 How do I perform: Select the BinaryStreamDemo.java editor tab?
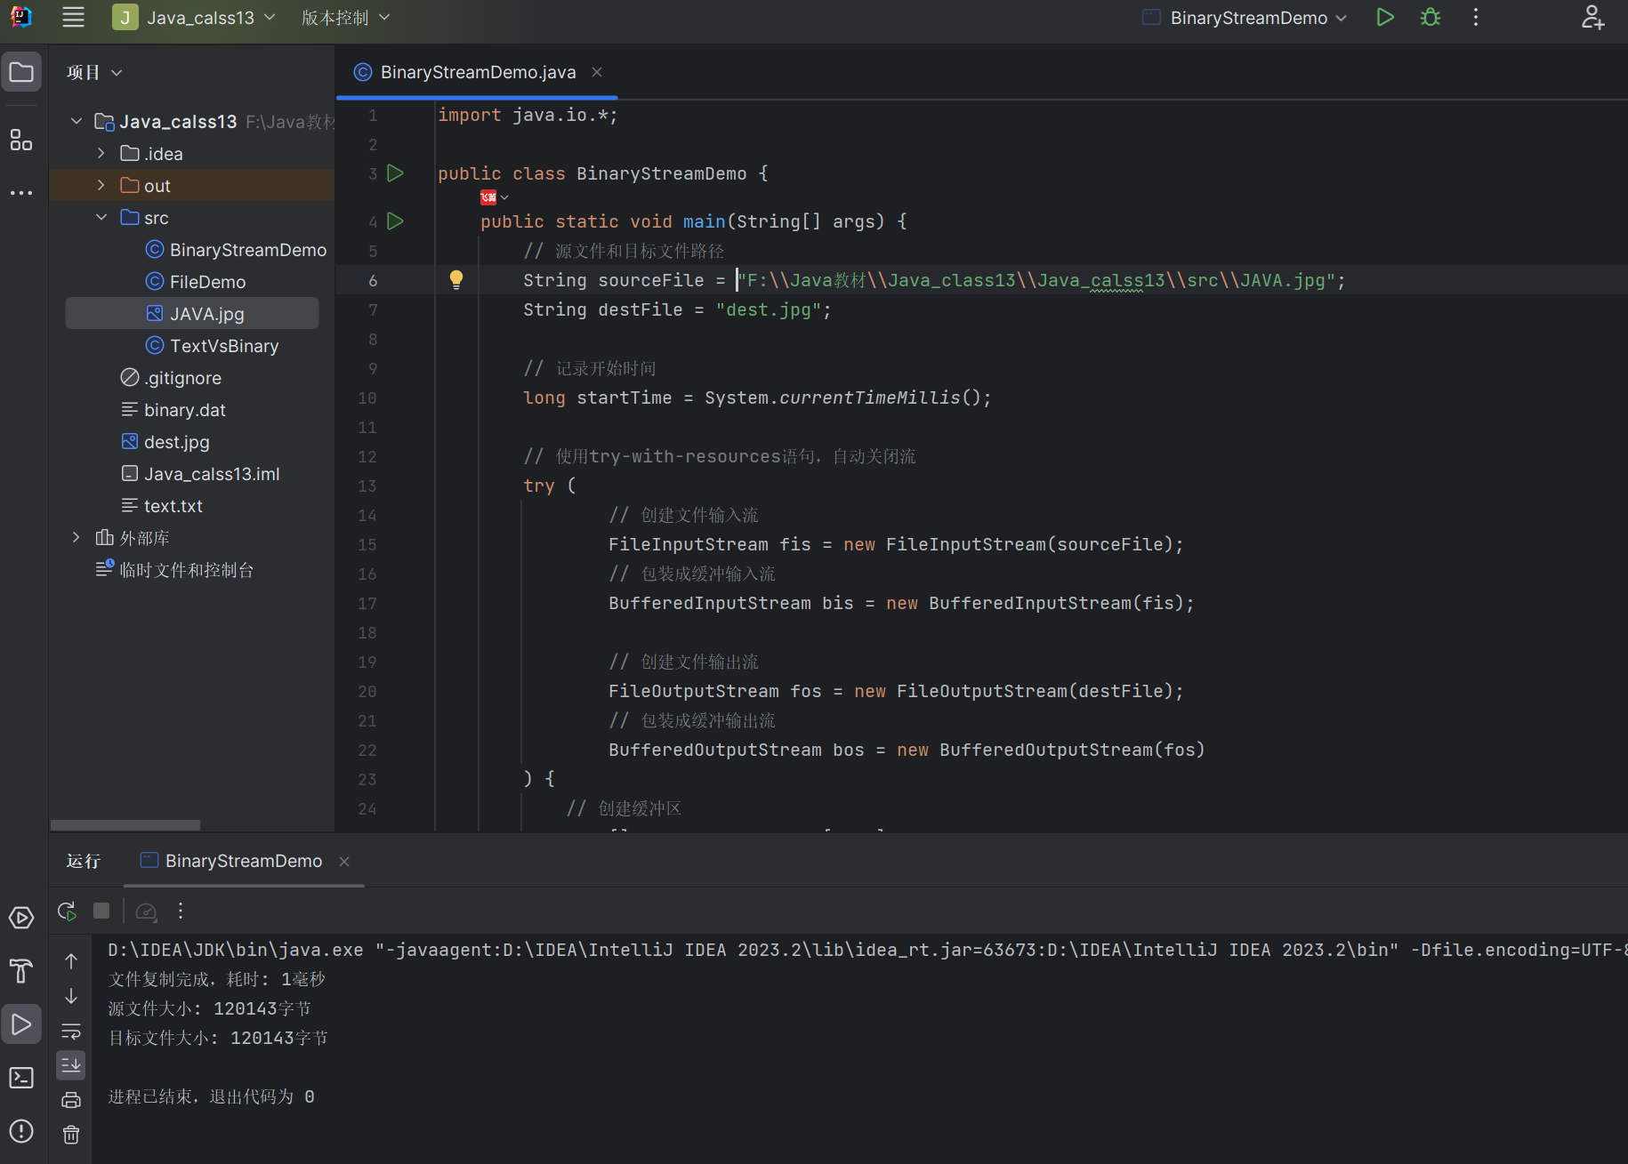pos(478,72)
